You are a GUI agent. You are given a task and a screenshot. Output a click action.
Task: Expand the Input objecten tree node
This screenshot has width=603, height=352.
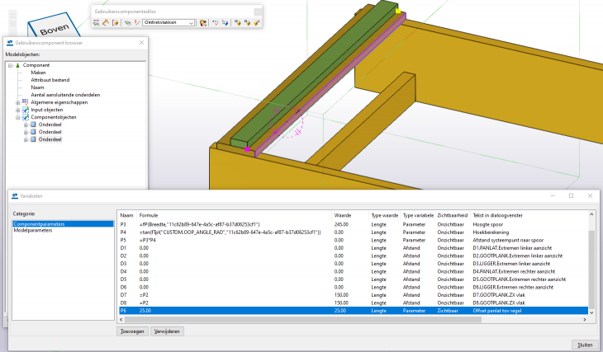tap(17, 110)
